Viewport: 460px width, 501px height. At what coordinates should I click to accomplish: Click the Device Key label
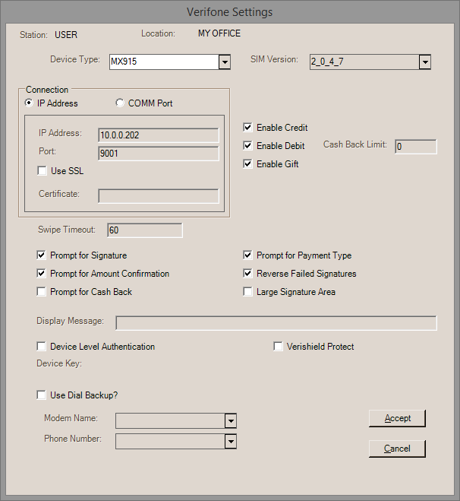tap(59, 363)
